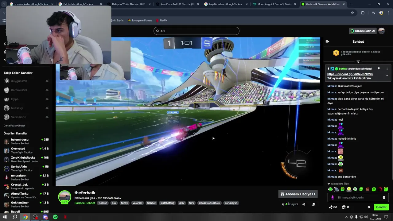The height and width of the screenshot is (221, 393).
Task: Click the purple microphone chat icon
Action: 333,197
